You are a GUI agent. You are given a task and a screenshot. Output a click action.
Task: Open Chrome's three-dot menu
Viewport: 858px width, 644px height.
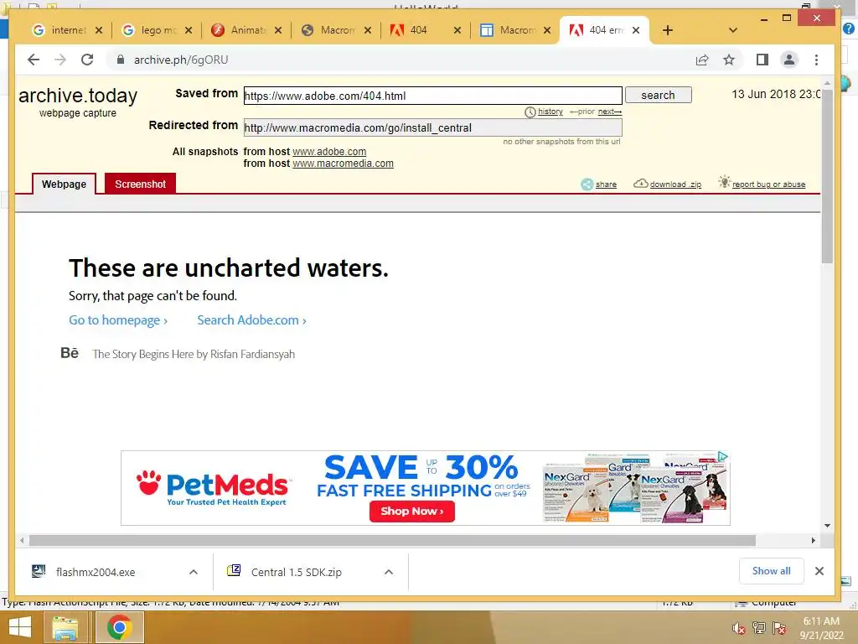816,60
